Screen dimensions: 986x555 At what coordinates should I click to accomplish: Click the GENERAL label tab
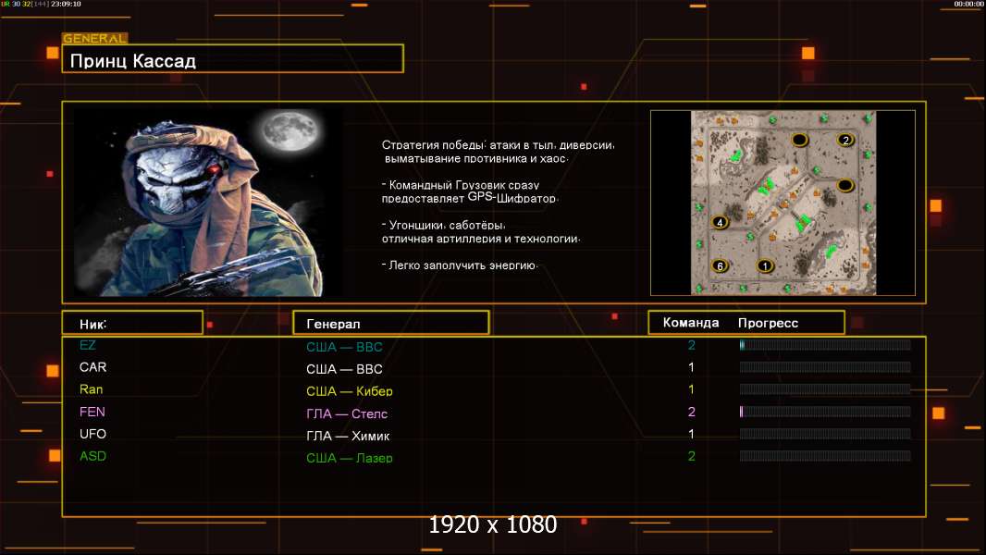[x=94, y=38]
